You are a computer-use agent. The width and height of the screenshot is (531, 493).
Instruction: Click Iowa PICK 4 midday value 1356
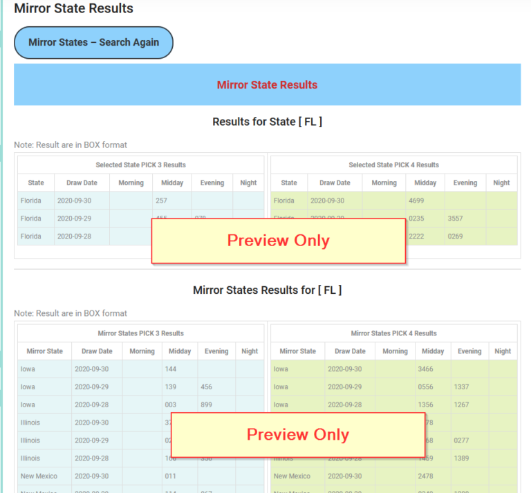pos(425,405)
